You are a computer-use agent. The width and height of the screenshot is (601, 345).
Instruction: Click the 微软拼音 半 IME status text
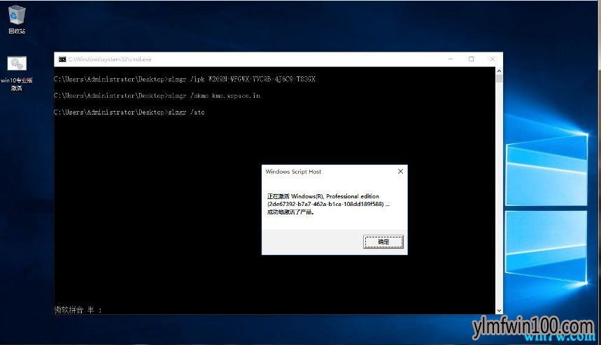tap(78, 310)
